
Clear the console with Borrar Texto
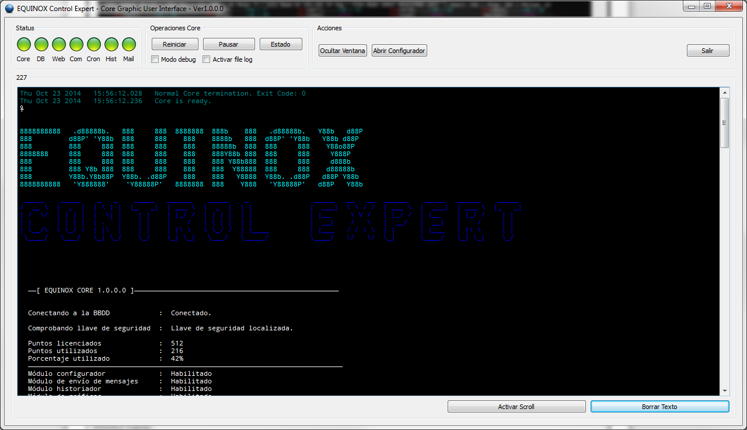coord(660,407)
